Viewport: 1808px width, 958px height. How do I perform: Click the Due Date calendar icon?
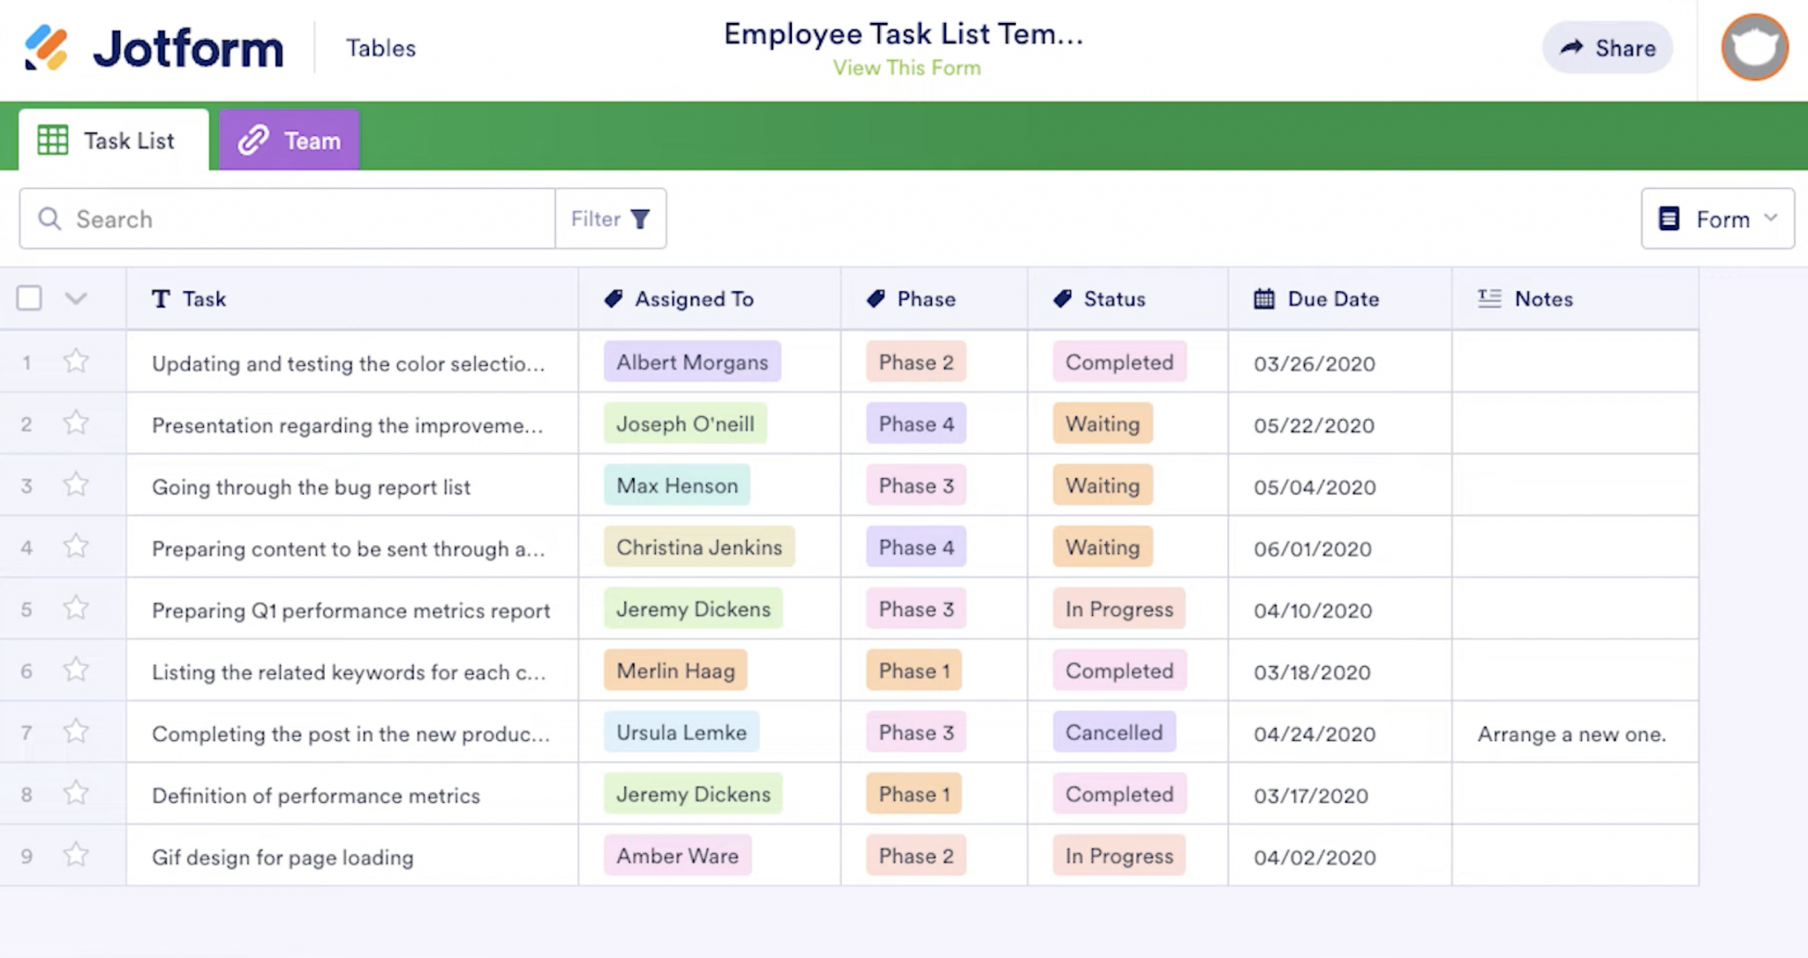1264,299
